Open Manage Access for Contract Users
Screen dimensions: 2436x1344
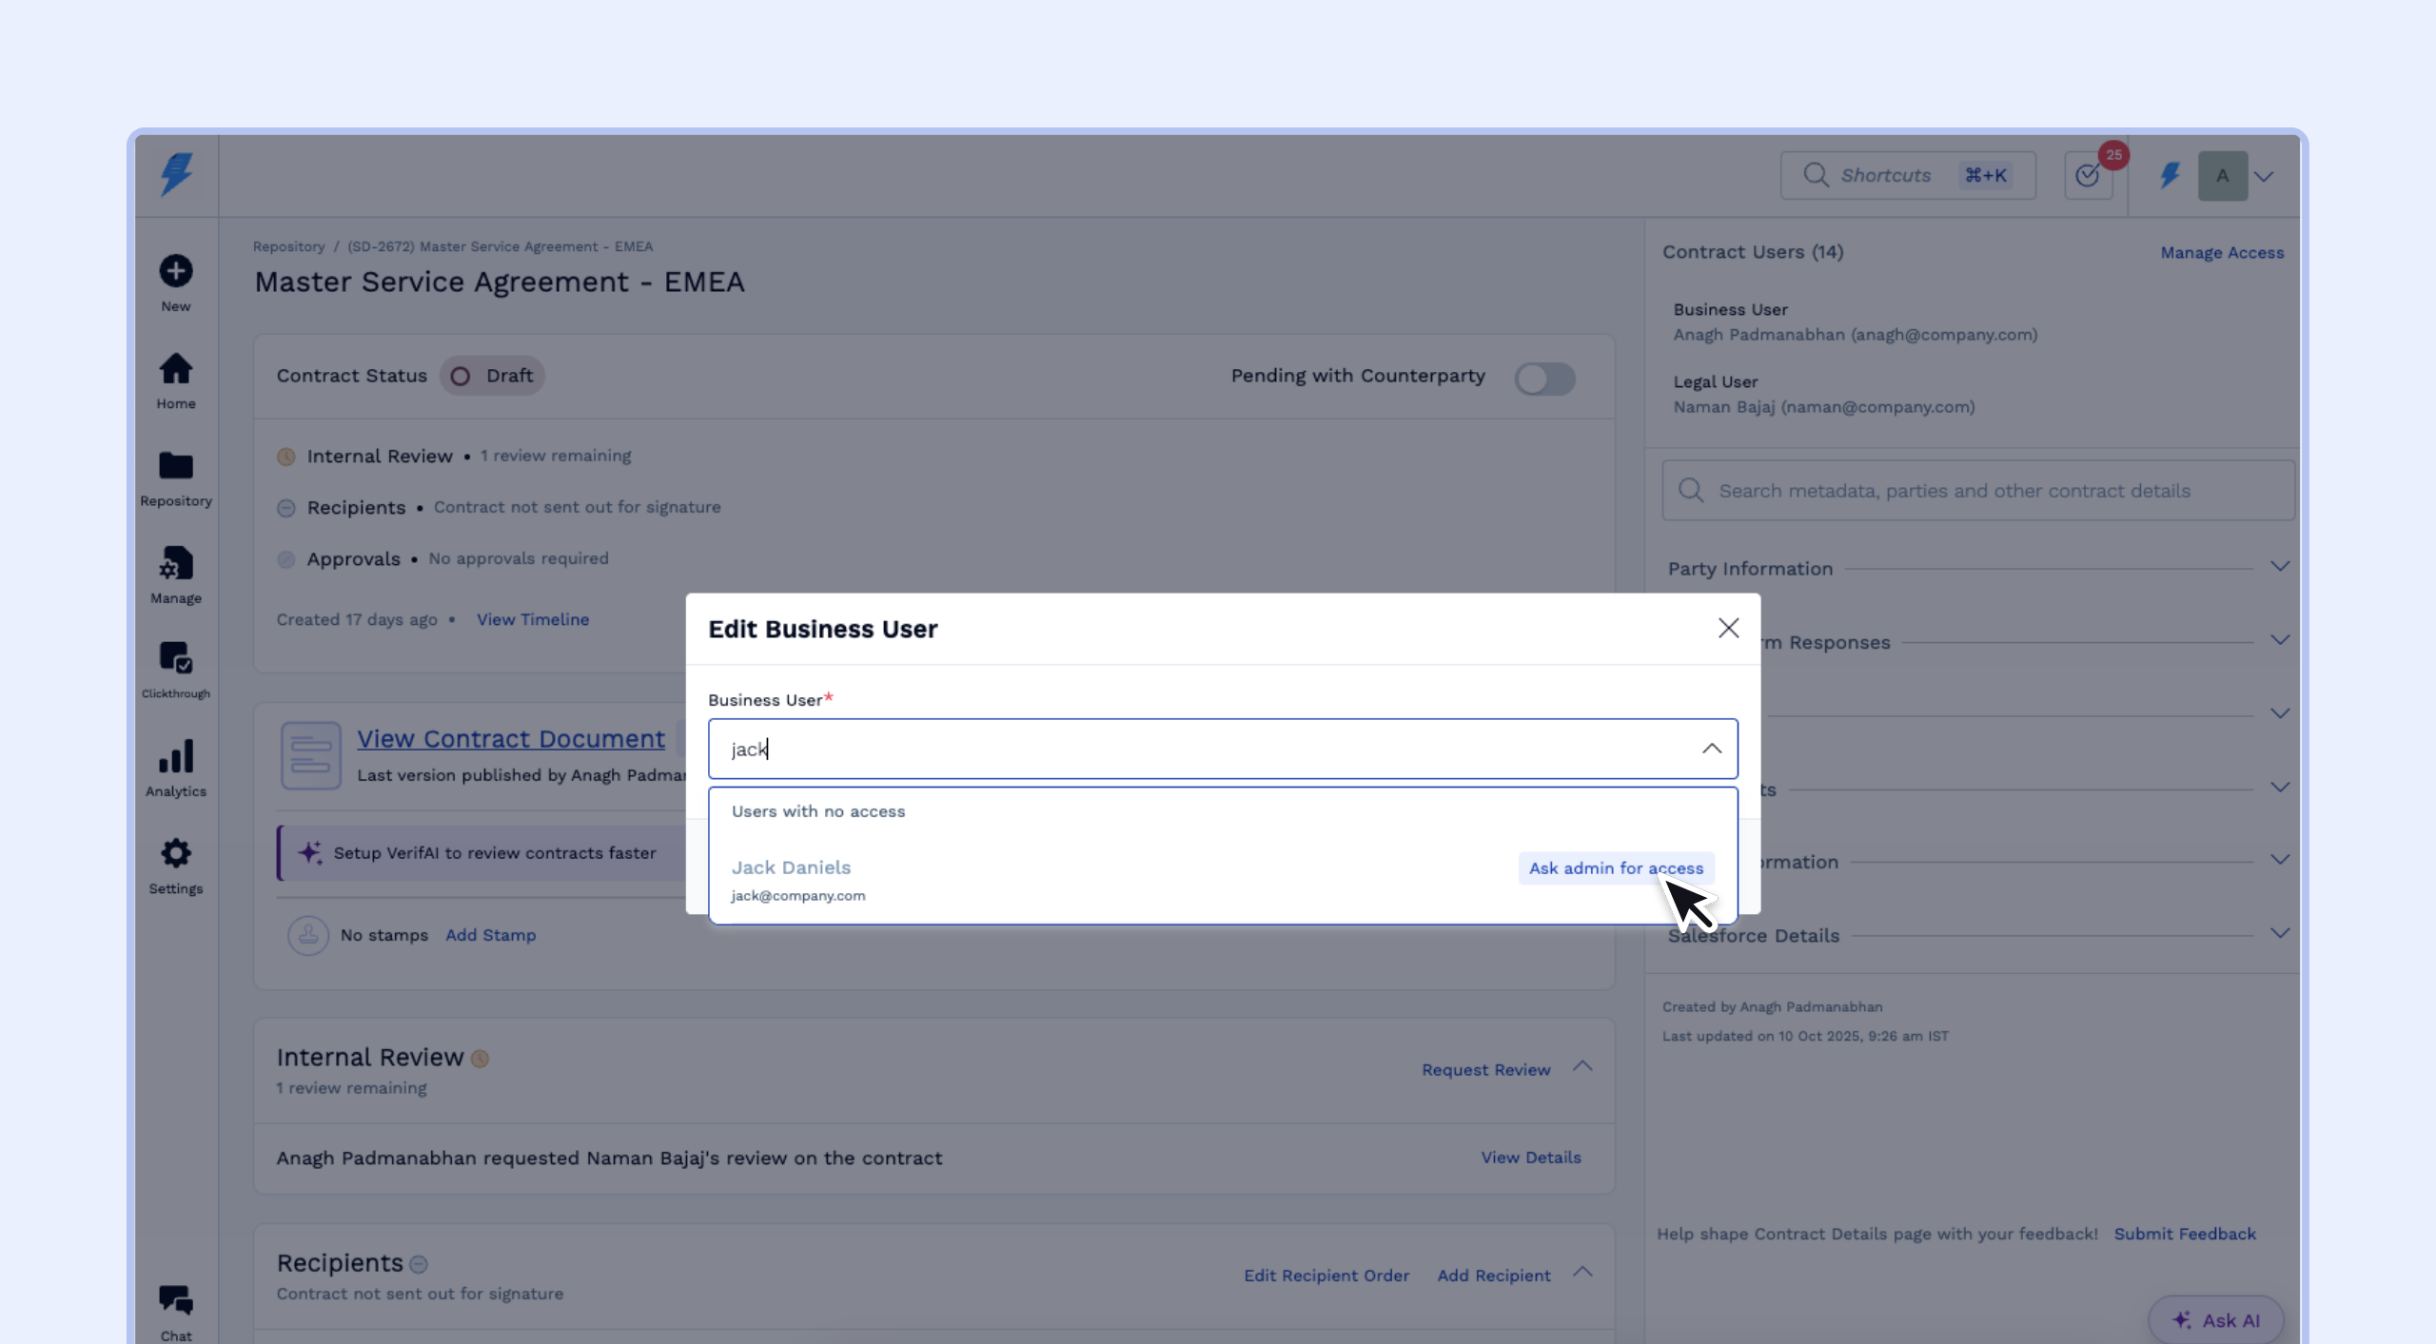click(2222, 252)
